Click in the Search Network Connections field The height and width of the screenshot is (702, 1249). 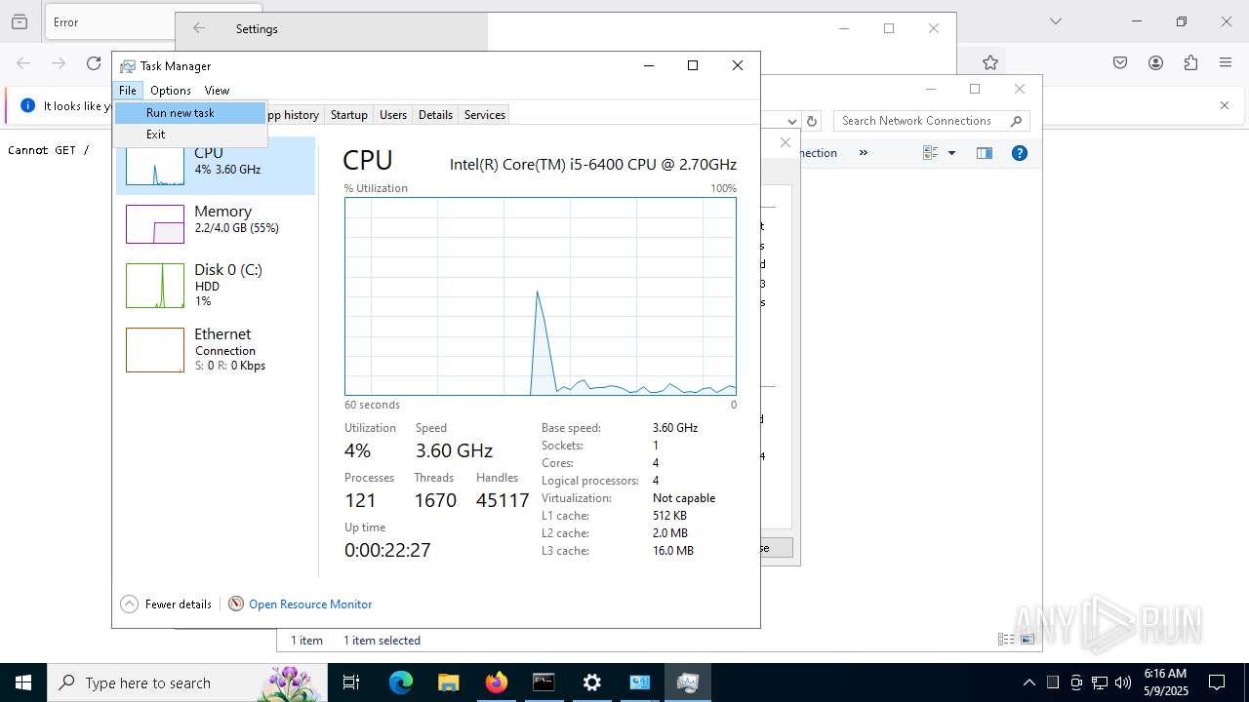931,121
